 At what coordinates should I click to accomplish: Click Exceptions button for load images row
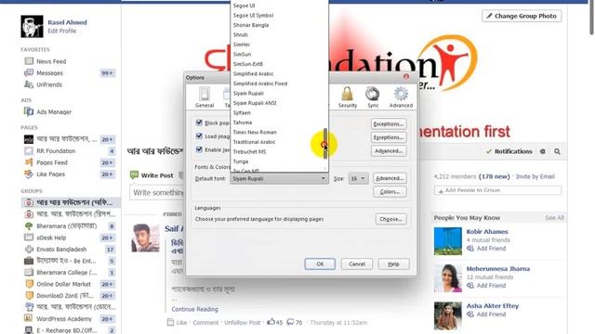tap(389, 137)
